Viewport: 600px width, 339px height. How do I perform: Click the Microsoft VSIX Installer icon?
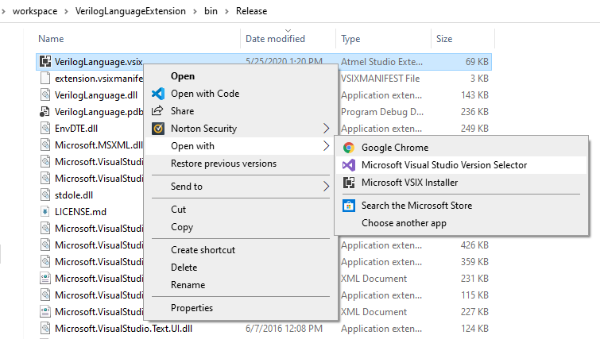(x=348, y=183)
